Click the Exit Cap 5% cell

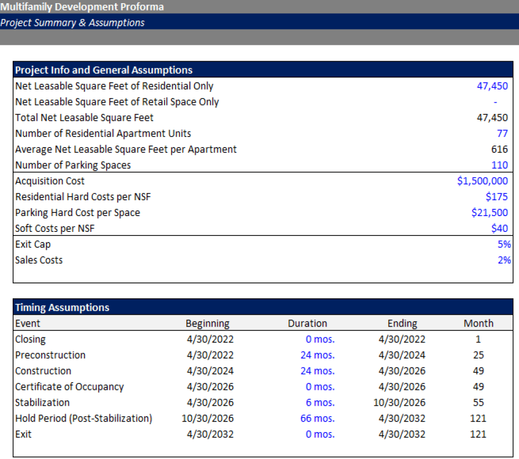504,245
